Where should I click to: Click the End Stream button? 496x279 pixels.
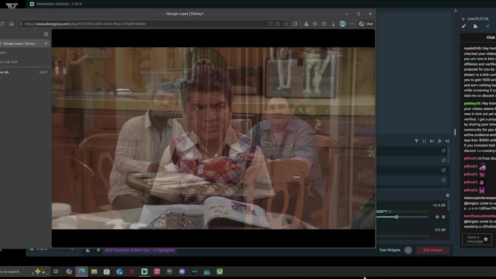point(432,250)
